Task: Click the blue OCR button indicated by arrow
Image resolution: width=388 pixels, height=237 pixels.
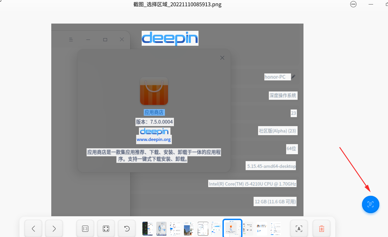Action: [371, 204]
